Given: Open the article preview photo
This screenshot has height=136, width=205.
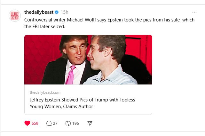Looking at the screenshot, I should click(x=88, y=60).
